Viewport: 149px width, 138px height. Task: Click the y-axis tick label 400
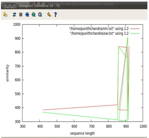pos(18,108)
